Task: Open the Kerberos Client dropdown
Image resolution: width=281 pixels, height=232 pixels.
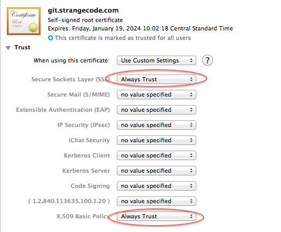Action: (156, 155)
